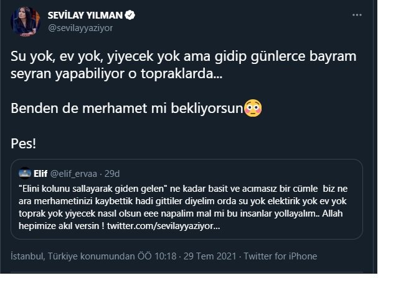Click the İstanbul, Türkiye location label
Screen dimensions: 406x283
73,256
